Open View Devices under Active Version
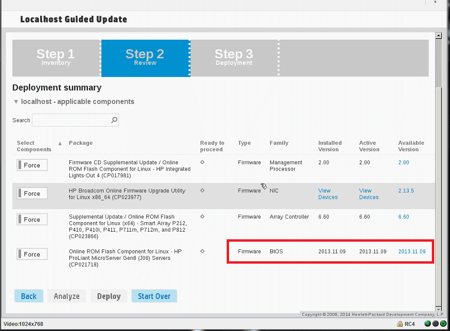450x331 pixels. point(369,194)
